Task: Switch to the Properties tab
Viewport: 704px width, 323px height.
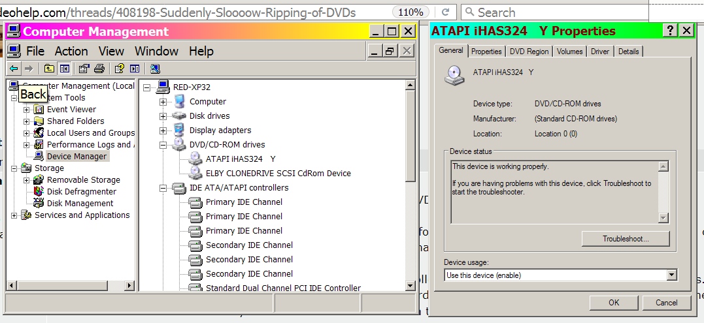Action: (x=486, y=52)
